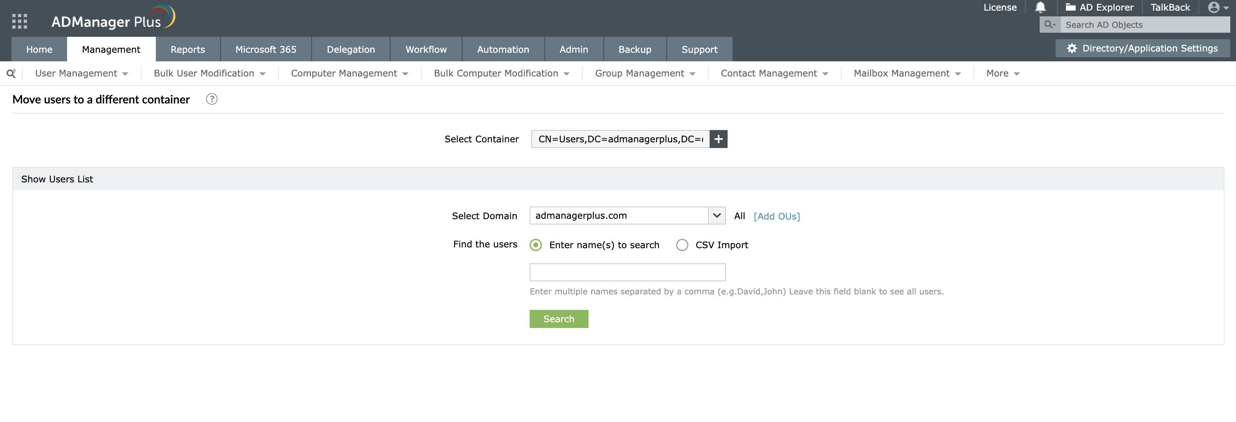This screenshot has height=422, width=1236.
Task: Select the CSV Import radio button
Action: [682, 245]
